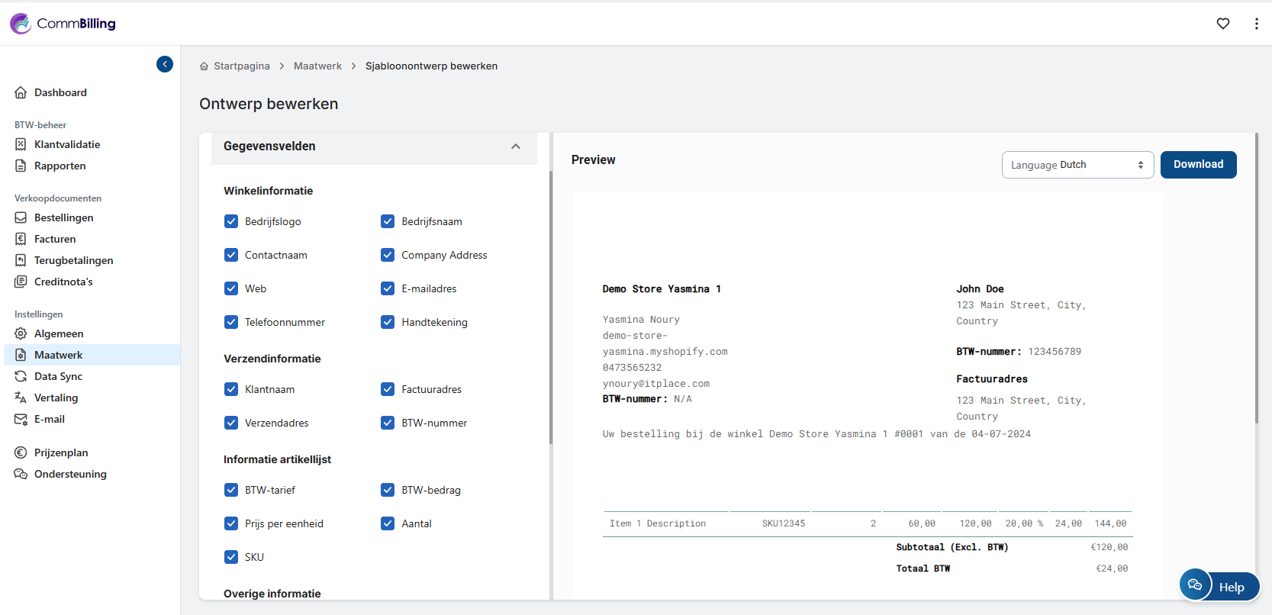This screenshot has height=615, width=1272.
Task: Toggle the Company Address checkbox
Action: tap(388, 255)
